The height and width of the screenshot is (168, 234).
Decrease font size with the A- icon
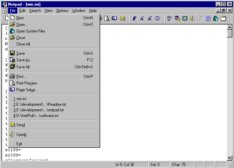click(x=142, y=19)
